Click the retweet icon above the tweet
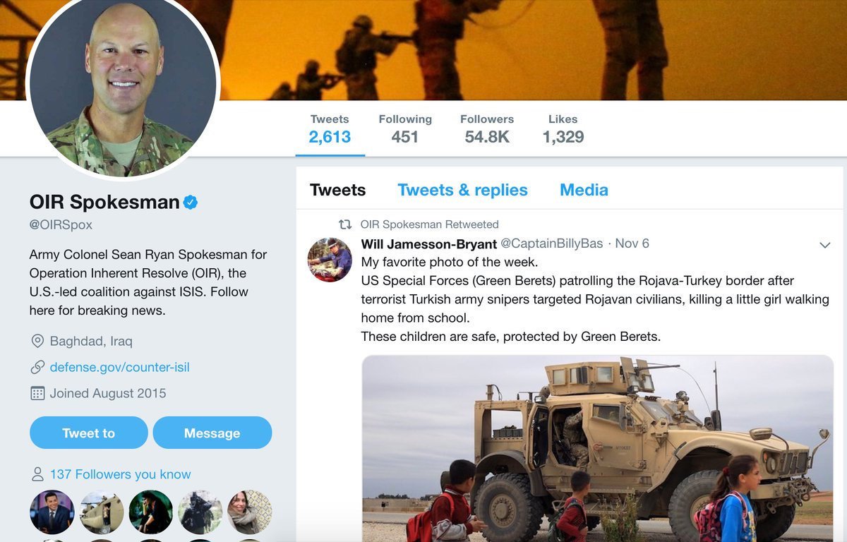The image size is (847, 542). pos(345,224)
